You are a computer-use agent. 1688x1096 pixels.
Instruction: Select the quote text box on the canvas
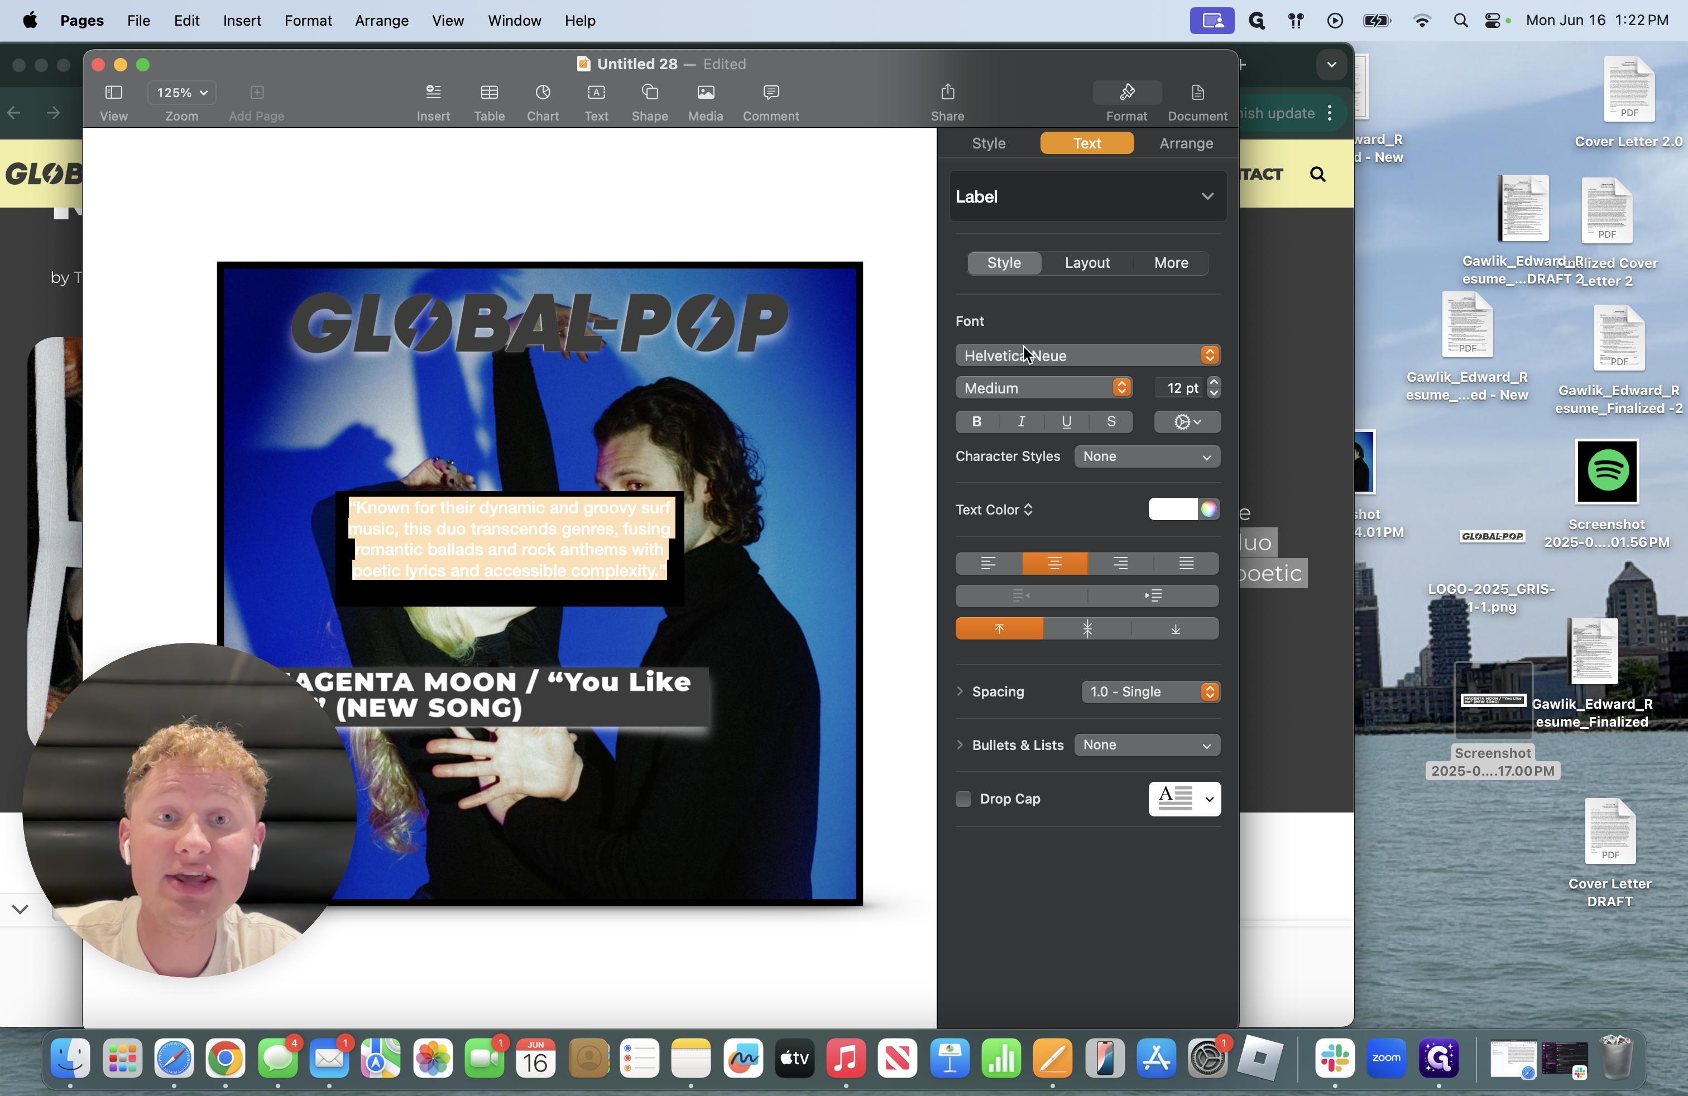click(x=509, y=548)
